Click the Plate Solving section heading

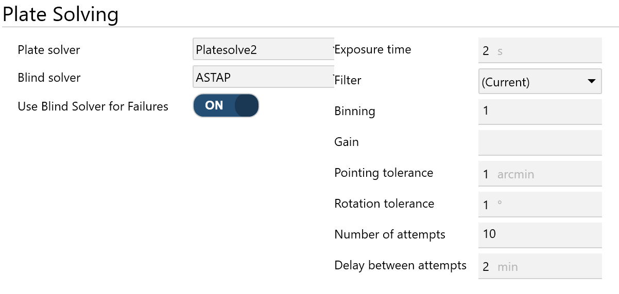click(x=61, y=14)
